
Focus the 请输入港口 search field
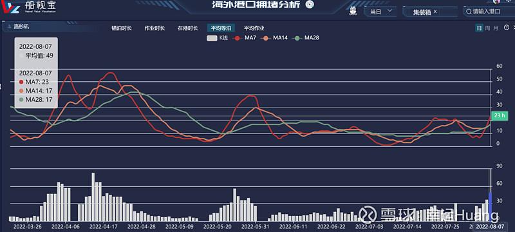[489, 12]
